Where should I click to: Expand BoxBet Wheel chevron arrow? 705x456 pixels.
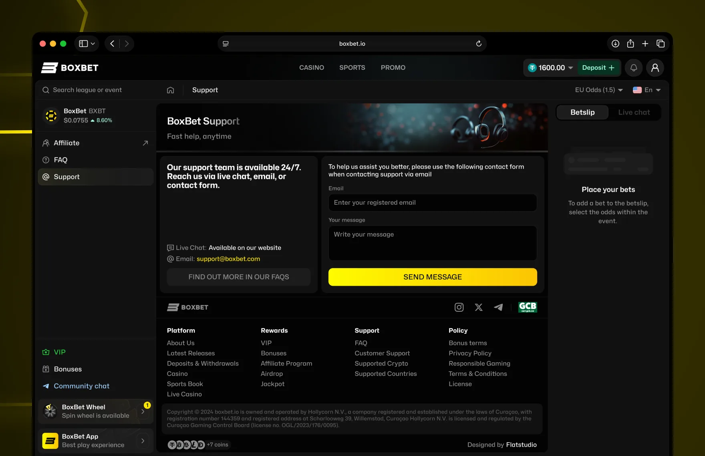pyautogui.click(x=143, y=412)
